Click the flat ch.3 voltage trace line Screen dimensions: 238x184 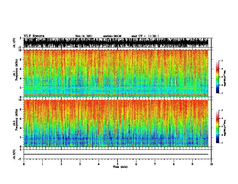click(x=116, y=154)
